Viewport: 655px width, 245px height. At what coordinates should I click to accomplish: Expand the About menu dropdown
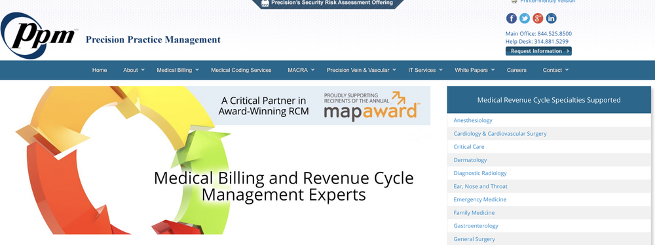tap(134, 70)
